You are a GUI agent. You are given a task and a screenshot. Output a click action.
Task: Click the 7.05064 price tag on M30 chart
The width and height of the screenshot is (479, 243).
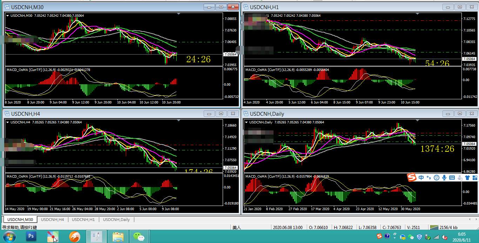pyautogui.click(x=230, y=55)
